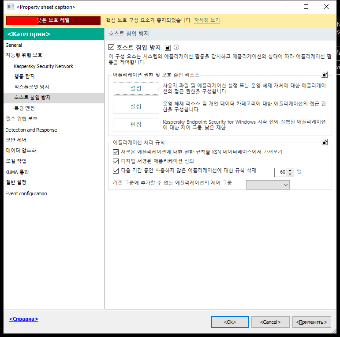This screenshot has height=337, width=340.
Task: Open the 제어 그룹 dropdown list
Action: coord(268,185)
